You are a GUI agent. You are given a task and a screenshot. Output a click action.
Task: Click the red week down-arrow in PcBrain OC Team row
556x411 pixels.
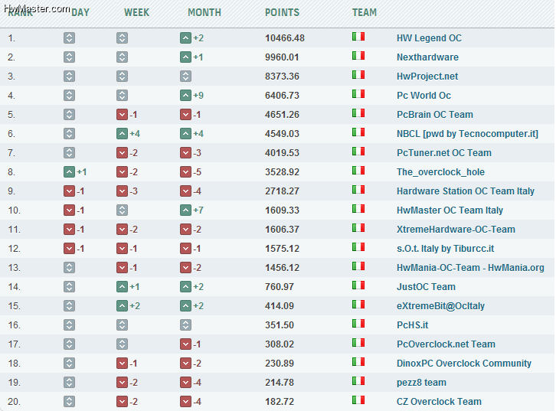122,115
